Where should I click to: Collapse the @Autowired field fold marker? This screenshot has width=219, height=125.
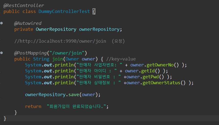coord(2,23)
